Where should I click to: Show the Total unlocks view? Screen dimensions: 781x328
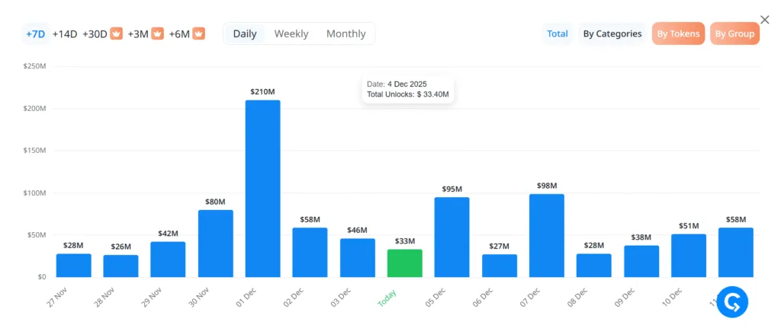coord(558,33)
